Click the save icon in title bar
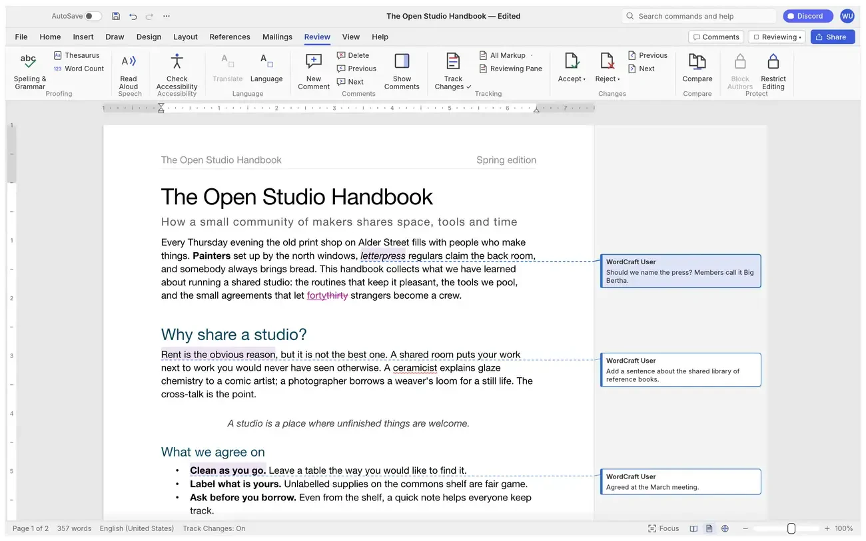 tap(116, 16)
